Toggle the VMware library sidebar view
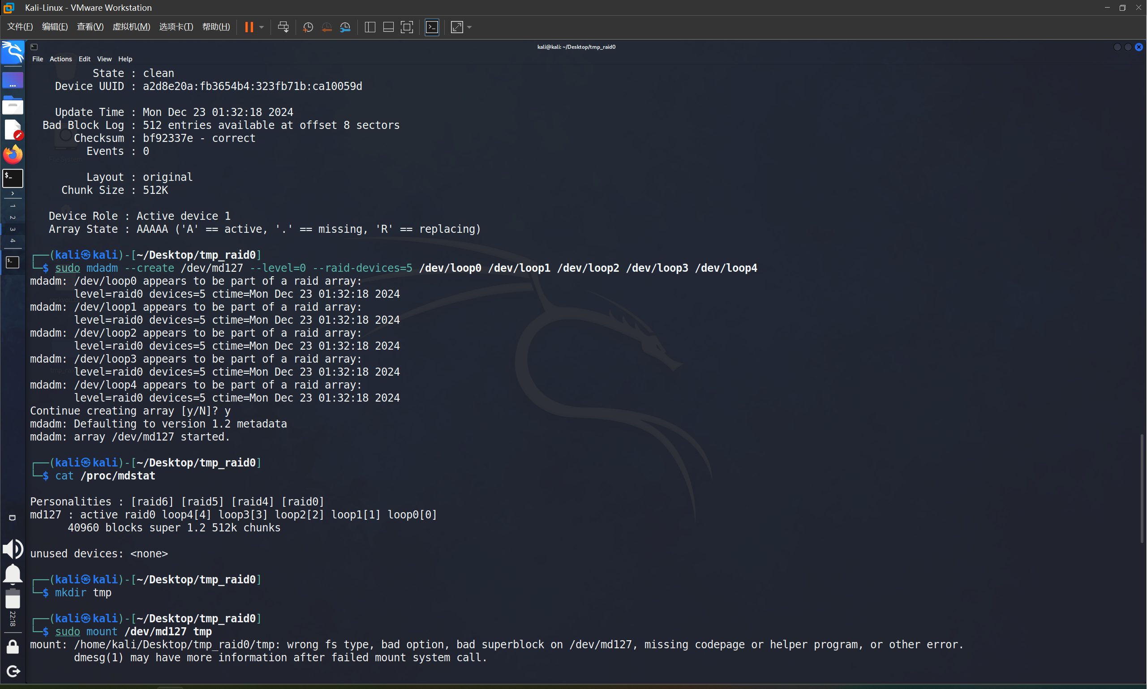Screen dimensions: 1147x689 [370, 27]
